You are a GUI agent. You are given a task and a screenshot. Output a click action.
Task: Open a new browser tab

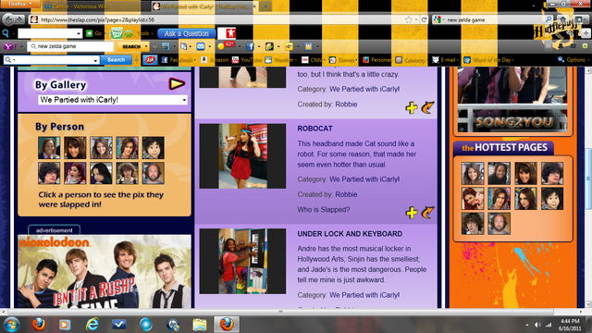(x=265, y=6)
